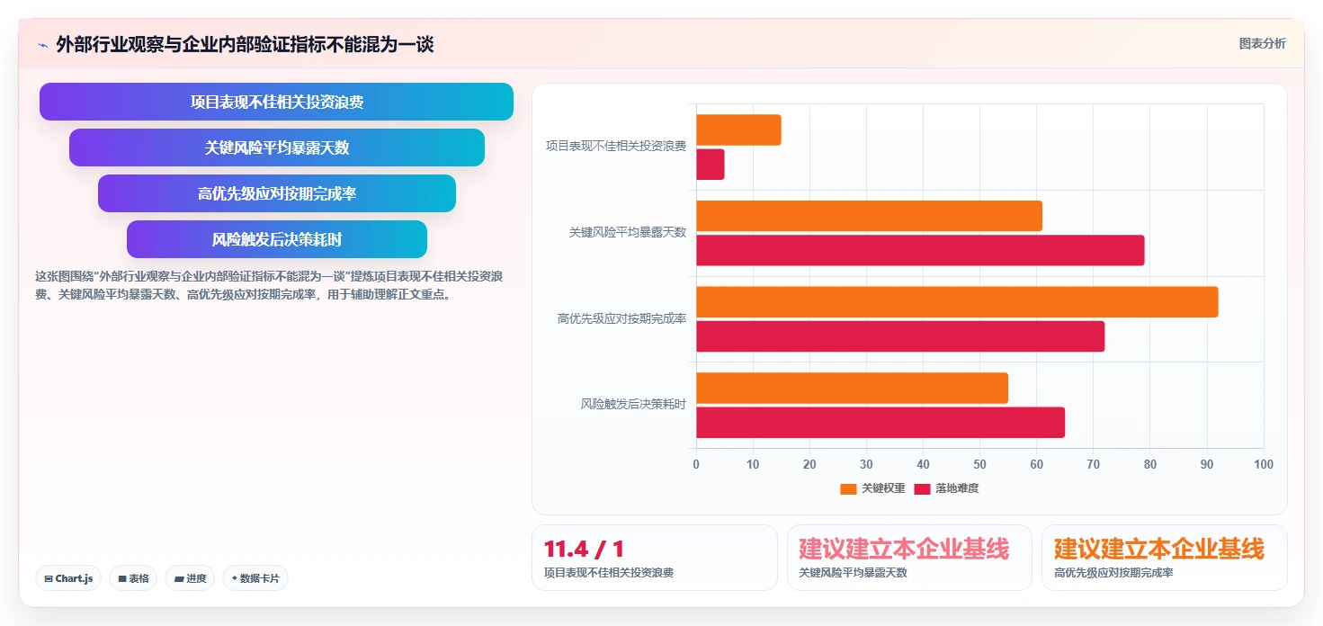
Task: Click x-axis tick value 50
Action: pos(979,464)
